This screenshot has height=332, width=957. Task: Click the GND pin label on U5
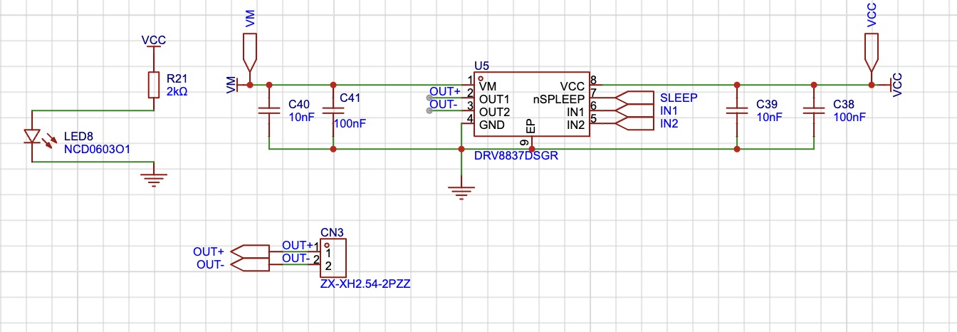(x=491, y=125)
